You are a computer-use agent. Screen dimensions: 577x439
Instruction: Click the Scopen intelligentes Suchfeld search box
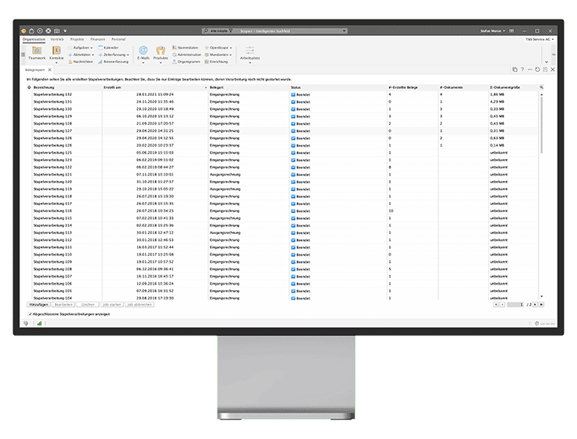[274, 31]
